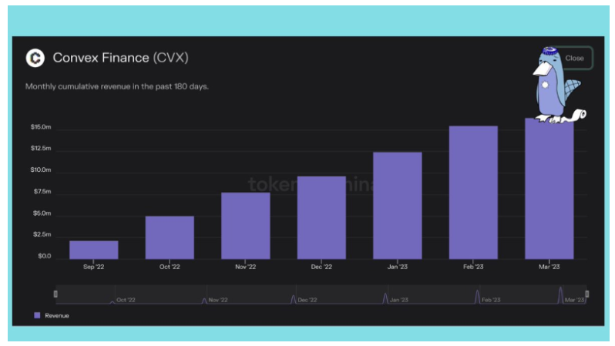Click the Convex Finance logo icon
The width and height of the screenshot is (615, 346).
pyautogui.click(x=35, y=58)
